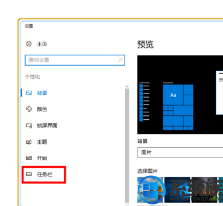Click the sidebar scrollbar up arrow
The width and height of the screenshot is (223, 206).
click(127, 87)
